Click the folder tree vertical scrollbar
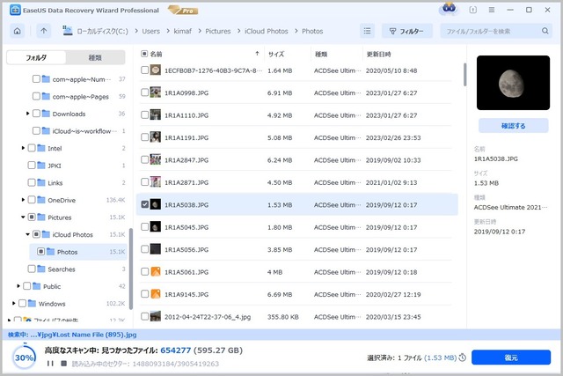This screenshot has height=376, width=563. pos(131,268)
